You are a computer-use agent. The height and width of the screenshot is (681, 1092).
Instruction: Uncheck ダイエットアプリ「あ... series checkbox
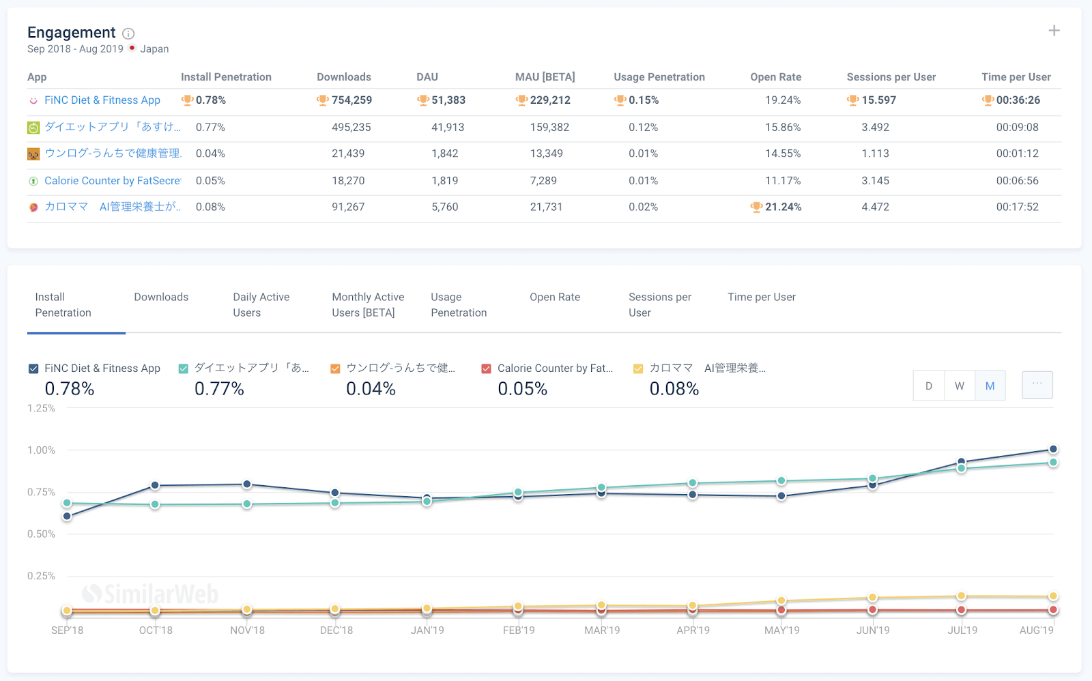coord(183,368)
